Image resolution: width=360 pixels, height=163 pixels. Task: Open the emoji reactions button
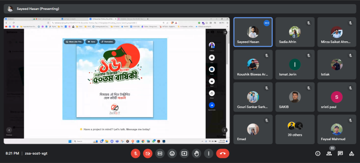click(x=172, y=154)
